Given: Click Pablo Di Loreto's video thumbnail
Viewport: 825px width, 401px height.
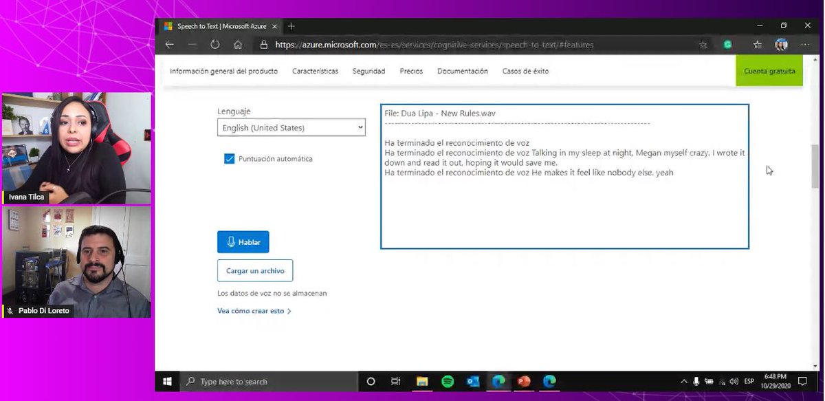Looking at the screenshot, I should tap(77, 262).
